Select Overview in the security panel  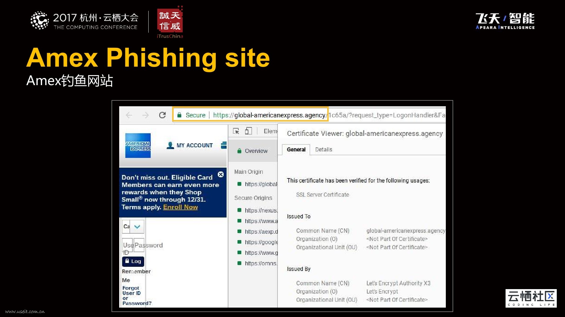253,151
